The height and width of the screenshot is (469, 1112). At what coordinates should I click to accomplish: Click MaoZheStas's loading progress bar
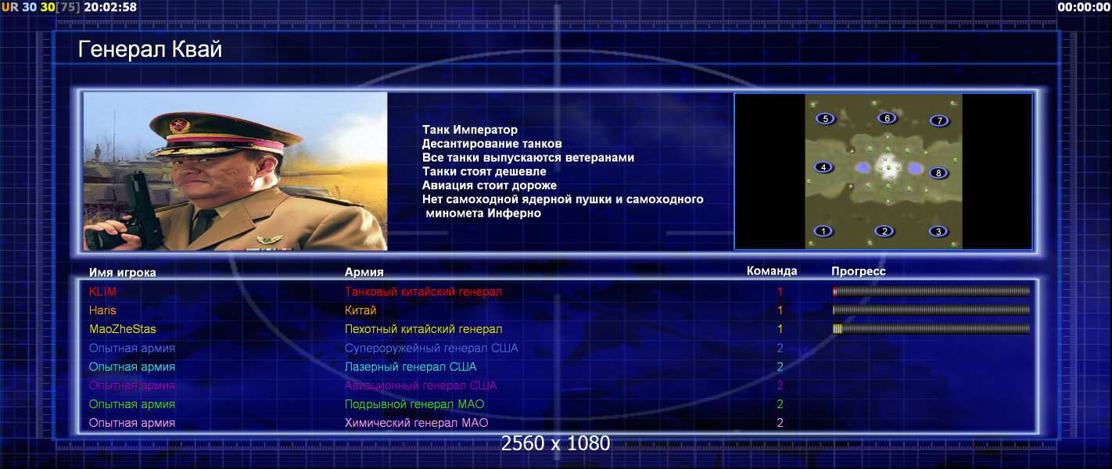coord(931,329)
